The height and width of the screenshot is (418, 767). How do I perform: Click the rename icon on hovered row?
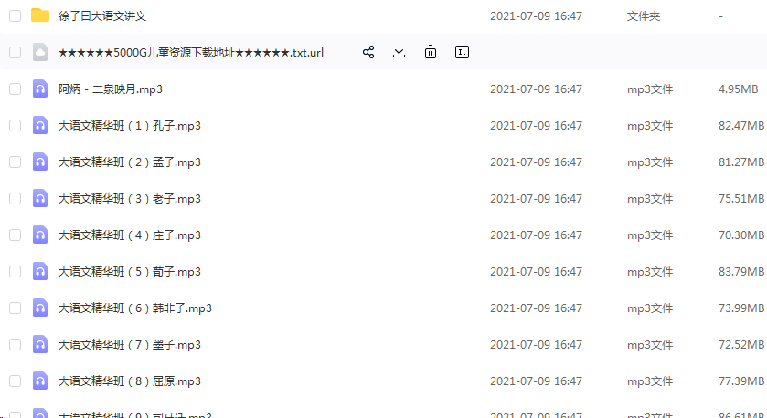pos(462,52)
